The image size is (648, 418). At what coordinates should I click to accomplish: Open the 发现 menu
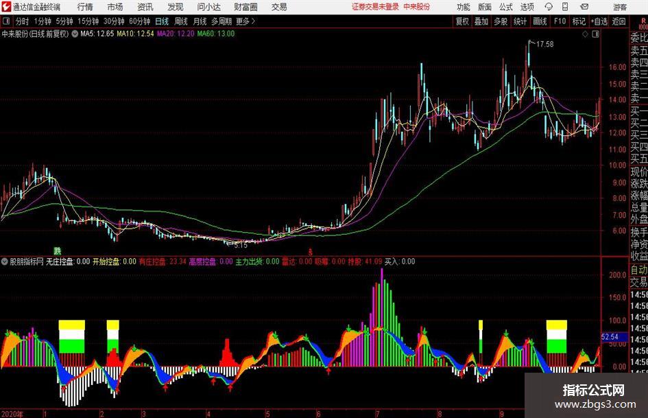[176, 7]
